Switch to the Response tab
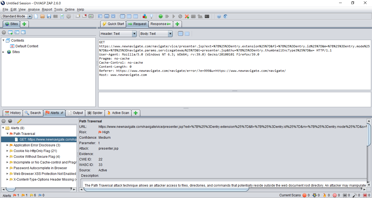This screenshot has width=372, height=198. [x=159, y=24]
